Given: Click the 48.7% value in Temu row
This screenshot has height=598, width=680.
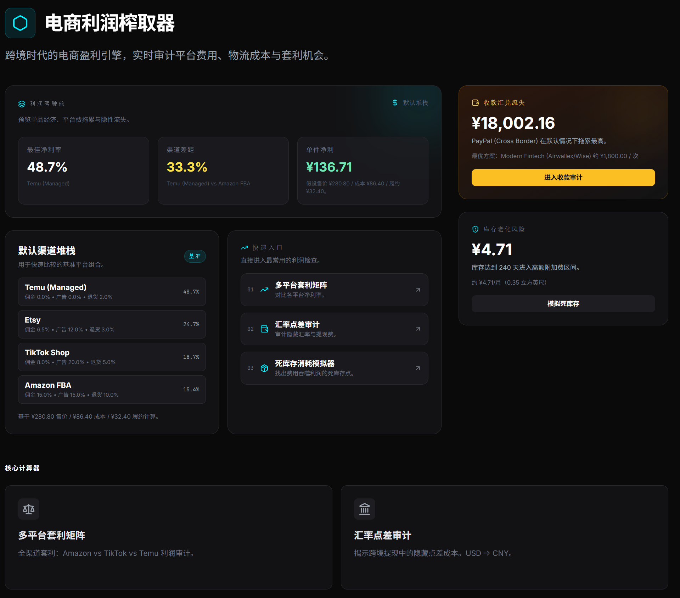Looking at the screenshot, I should tap(191, 292).
